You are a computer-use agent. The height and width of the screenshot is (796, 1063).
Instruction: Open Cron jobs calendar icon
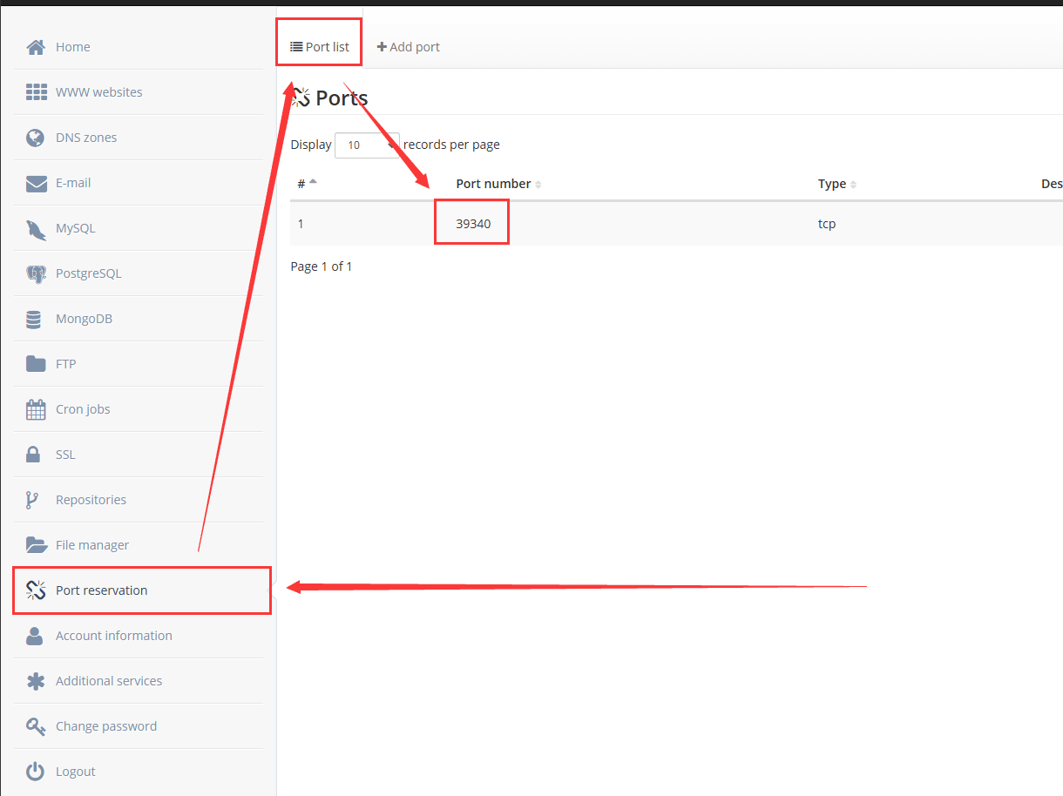[x=36, y=409]
